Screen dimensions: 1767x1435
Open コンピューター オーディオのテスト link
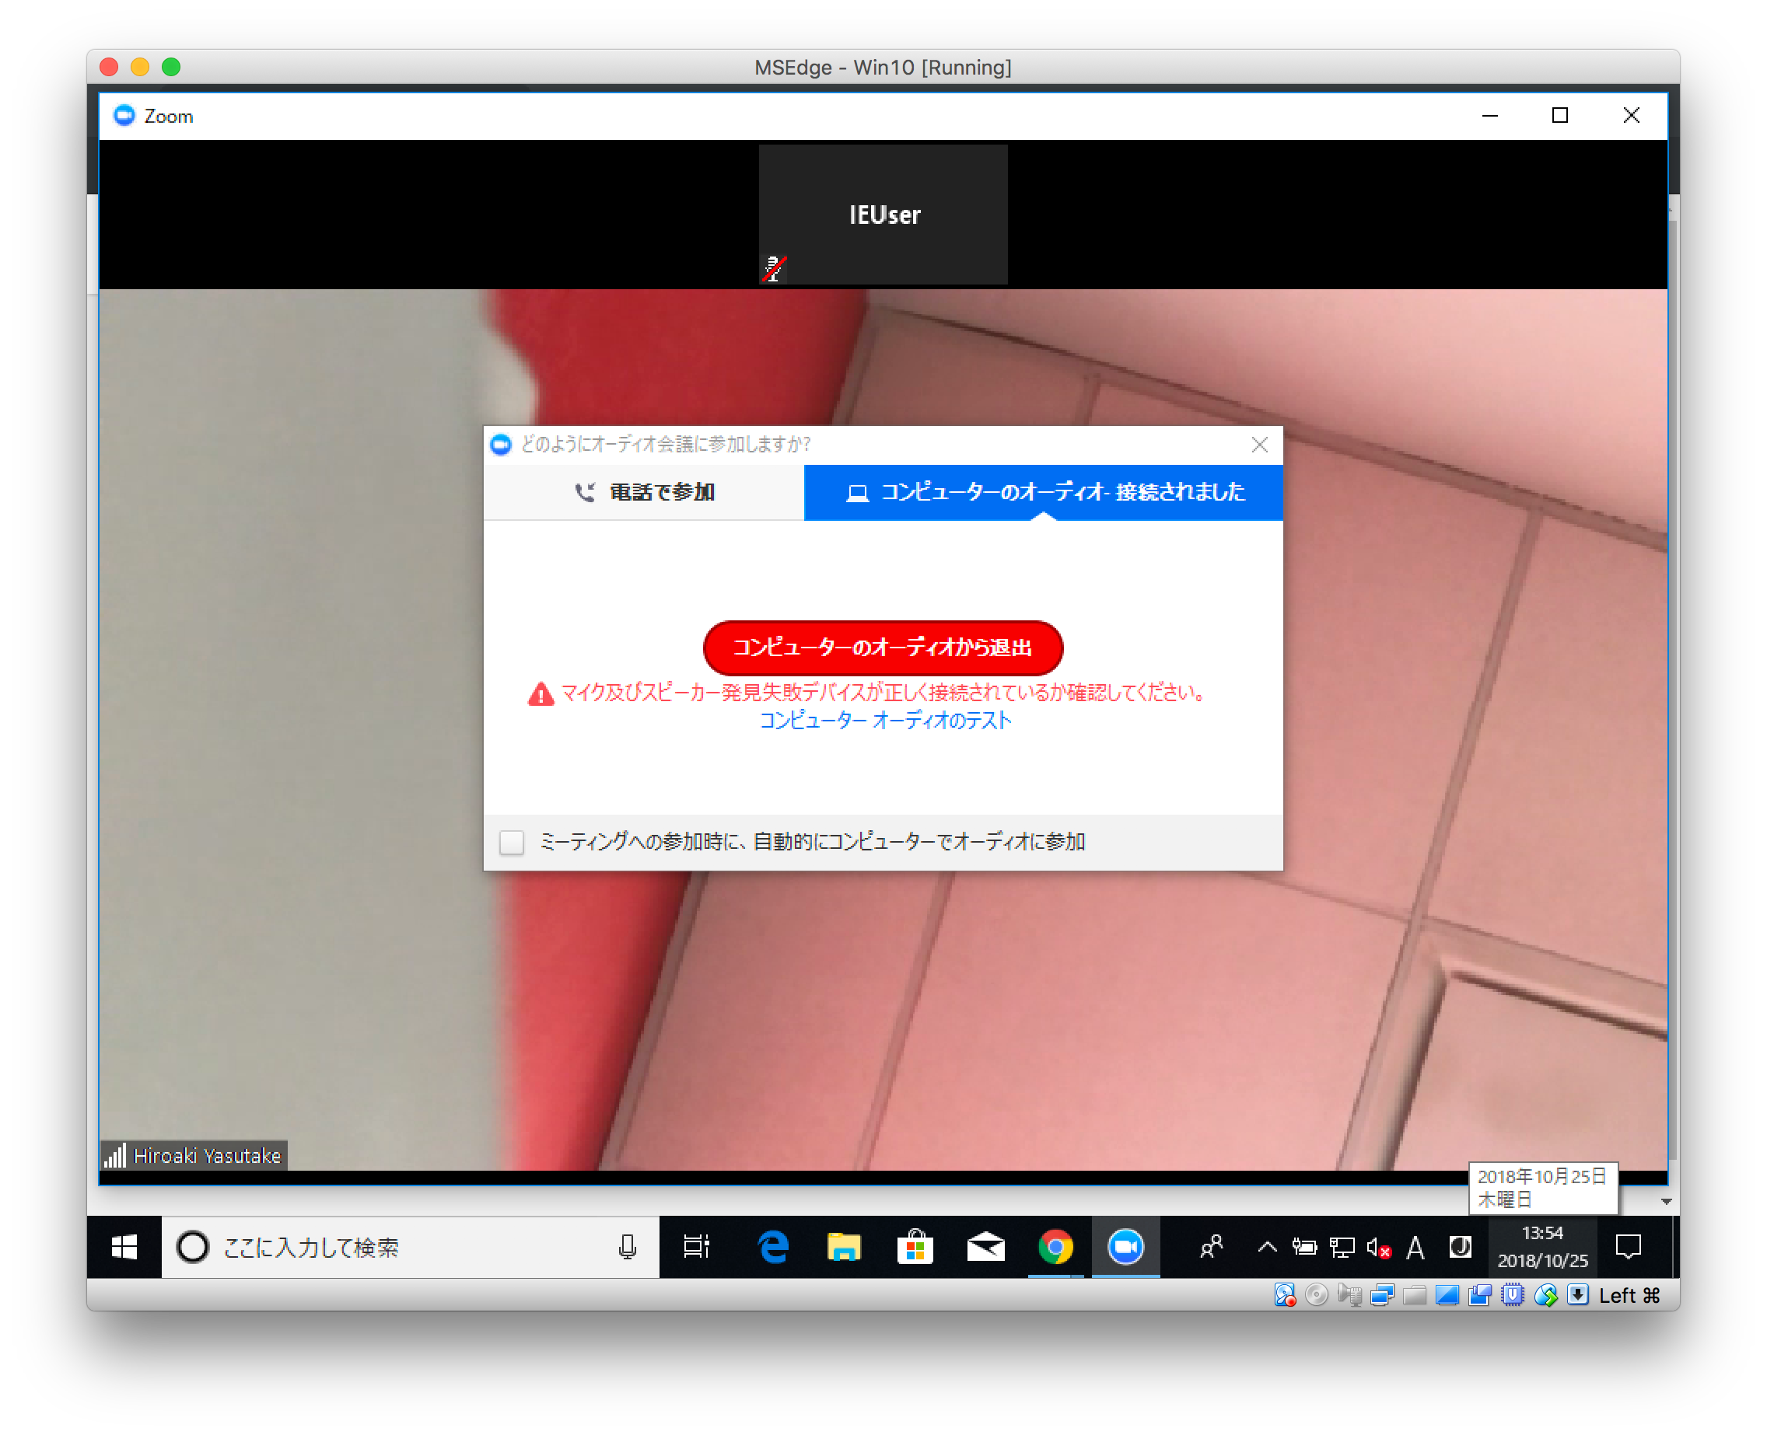click(x=885, y=721)
